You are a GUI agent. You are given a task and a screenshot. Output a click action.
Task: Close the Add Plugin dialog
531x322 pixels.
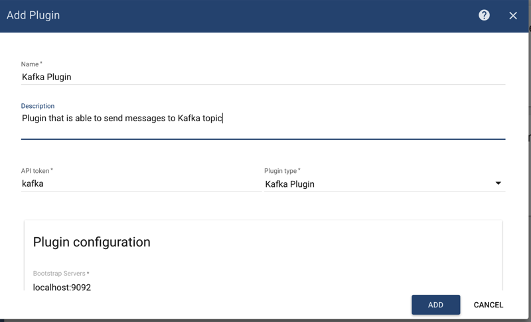pos(513,15)
